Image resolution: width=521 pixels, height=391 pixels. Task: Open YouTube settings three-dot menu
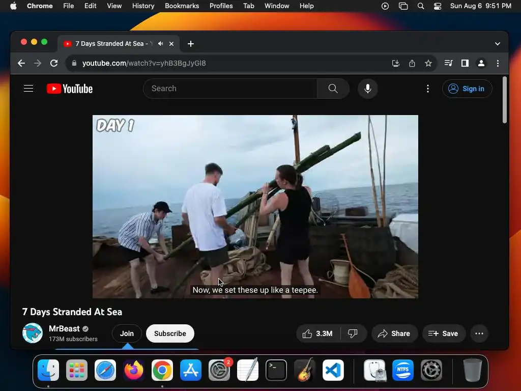tap(427, 89)
